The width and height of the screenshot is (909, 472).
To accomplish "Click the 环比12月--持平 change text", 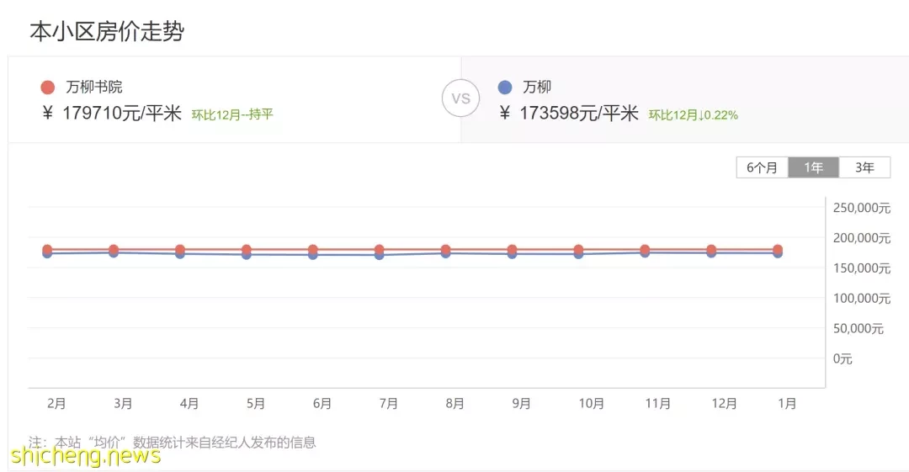I will tap(232, 114).
